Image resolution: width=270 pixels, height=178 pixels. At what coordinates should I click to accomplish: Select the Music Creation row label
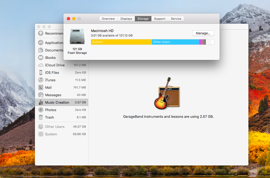click(x=57, y=102)
